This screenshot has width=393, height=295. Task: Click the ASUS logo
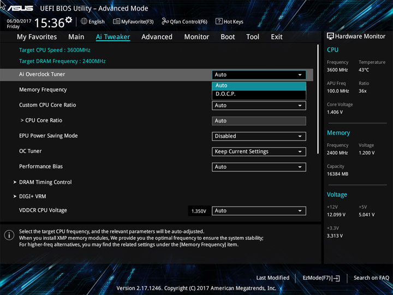pyautogui.click(x=20, y=9)
